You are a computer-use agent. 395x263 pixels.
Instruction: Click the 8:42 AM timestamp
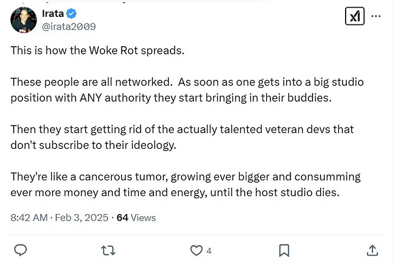30,217
